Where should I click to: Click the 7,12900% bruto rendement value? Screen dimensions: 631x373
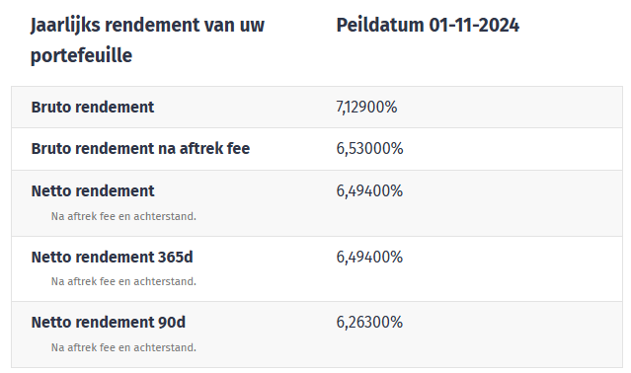coord(366,108)
